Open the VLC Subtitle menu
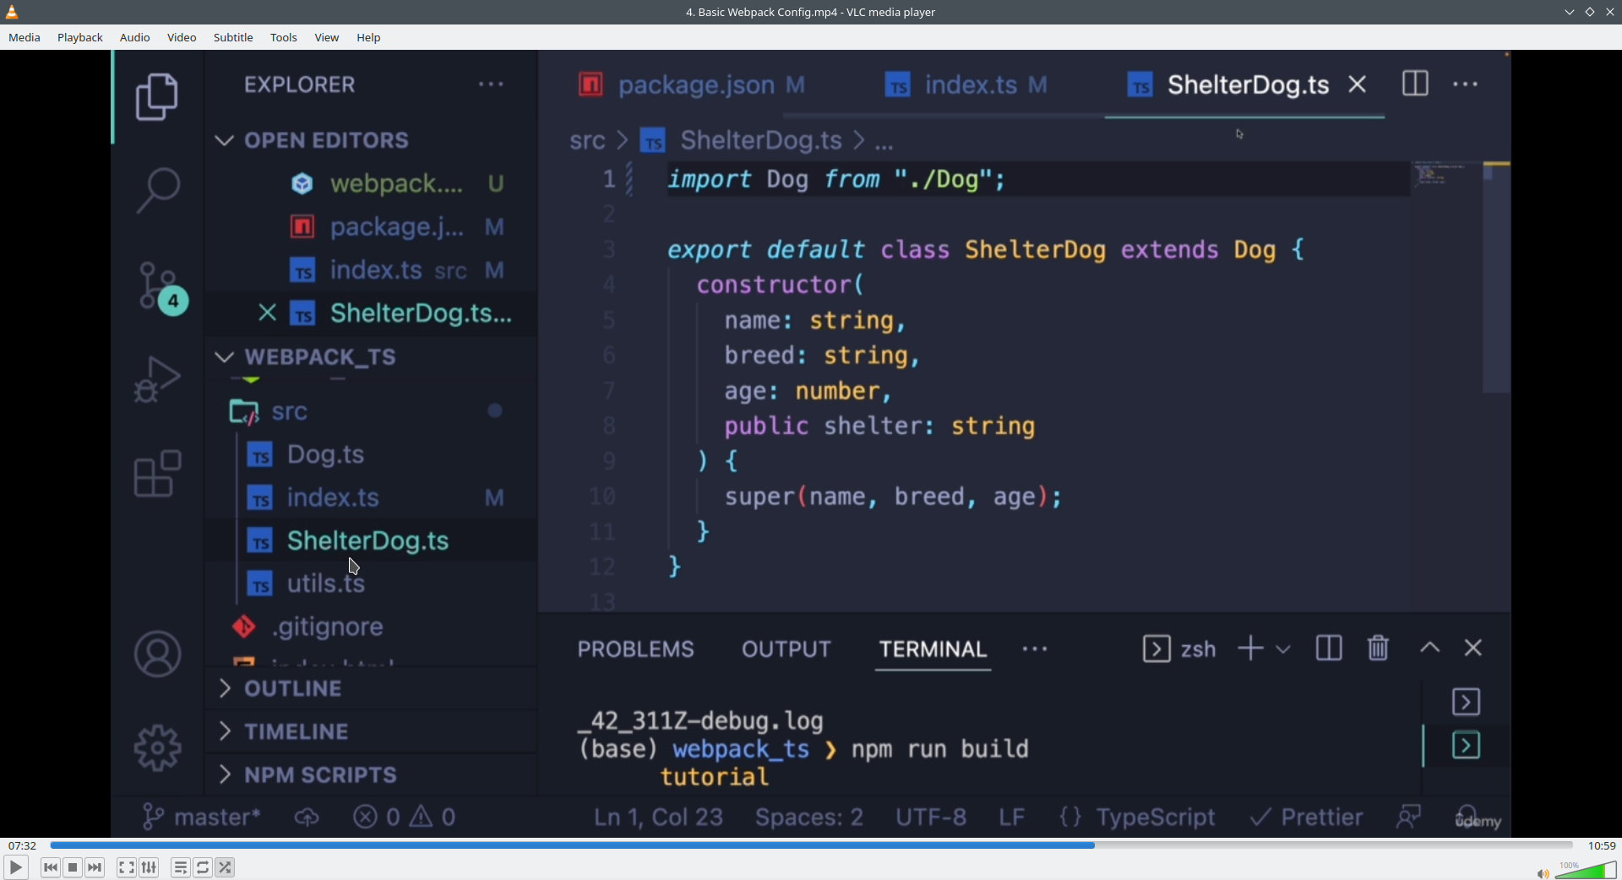1622x880 pixels. 233,37
